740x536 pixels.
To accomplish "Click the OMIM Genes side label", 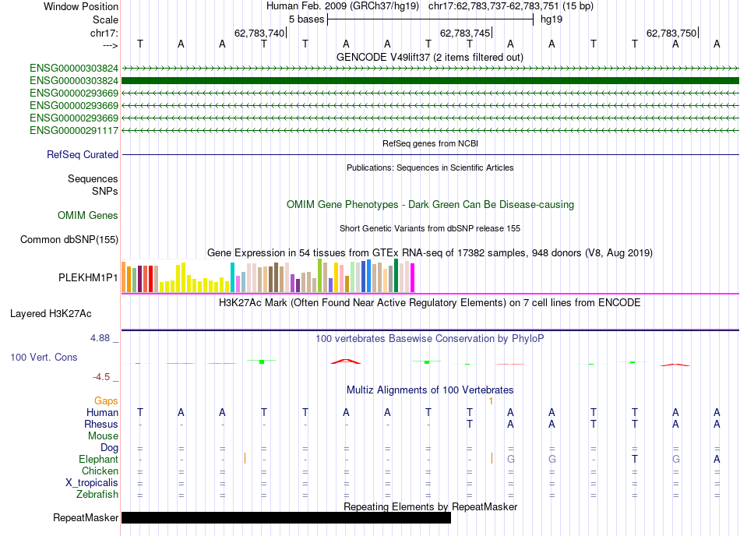I will pyautogui.click(x=87, y=216).
